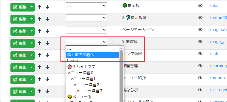Click the dropdown list scrollbar up arrow
The height and width of the screenshot is (102, 227).
121,48
